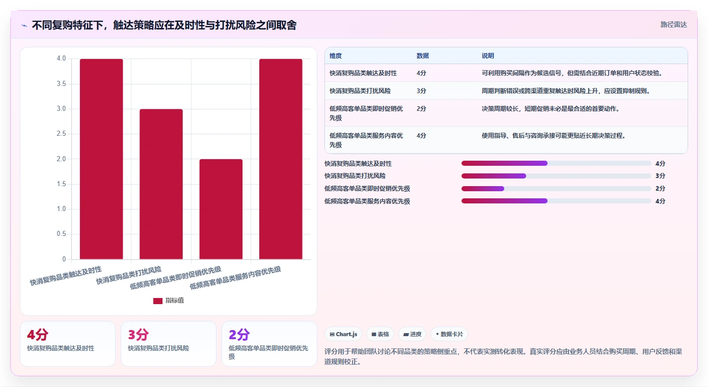
Task: Click the 数据卡片 tag chip
Action: coord(449,334)
